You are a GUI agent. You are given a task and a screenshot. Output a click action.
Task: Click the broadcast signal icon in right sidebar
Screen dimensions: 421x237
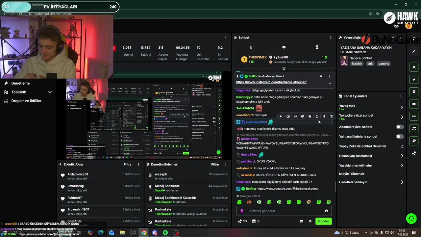point(414,116)
